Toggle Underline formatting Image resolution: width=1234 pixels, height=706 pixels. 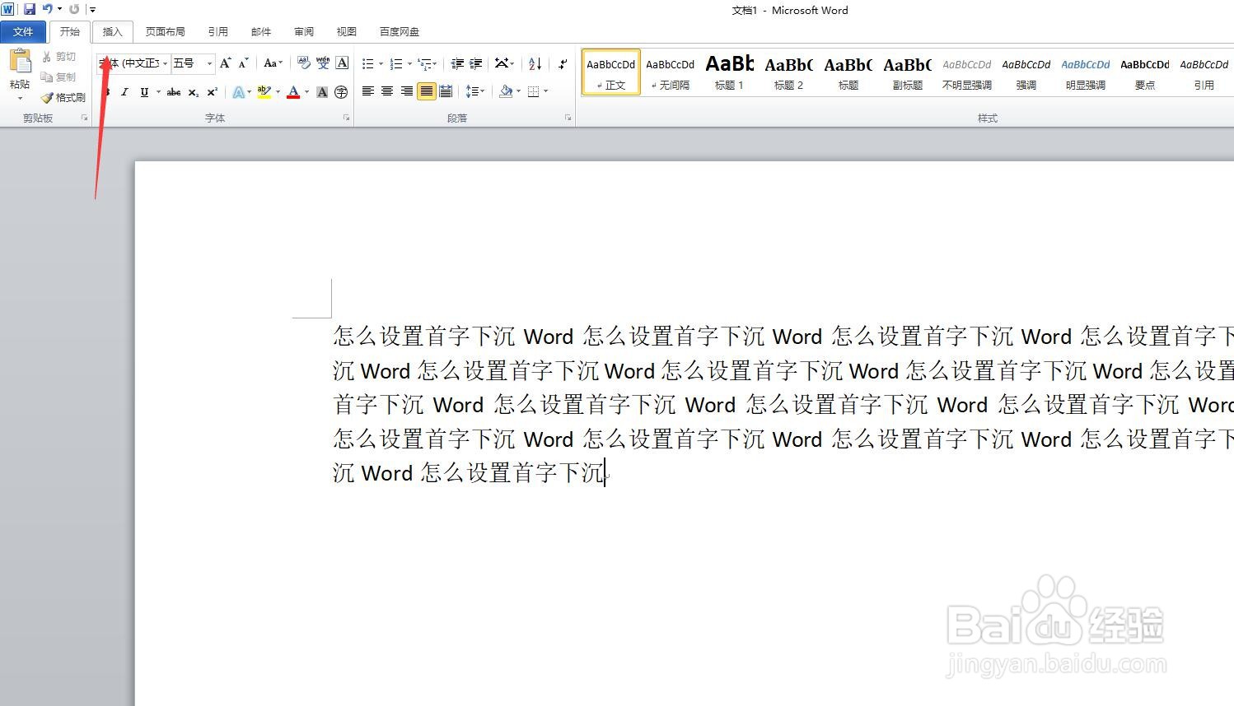pyautogui.click(x=144, y=92)
